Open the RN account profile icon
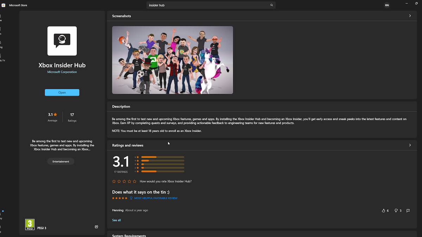Viewport: 422px width, 237px height. point(387,5)
